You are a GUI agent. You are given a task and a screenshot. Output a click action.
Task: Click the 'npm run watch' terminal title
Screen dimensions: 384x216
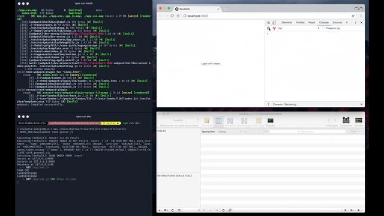click(x=84, y=4)
